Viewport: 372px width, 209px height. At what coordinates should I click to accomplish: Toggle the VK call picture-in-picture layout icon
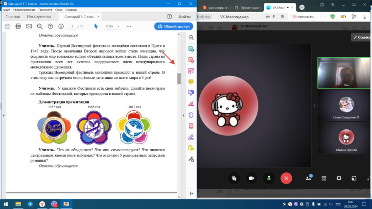(354, 178)
